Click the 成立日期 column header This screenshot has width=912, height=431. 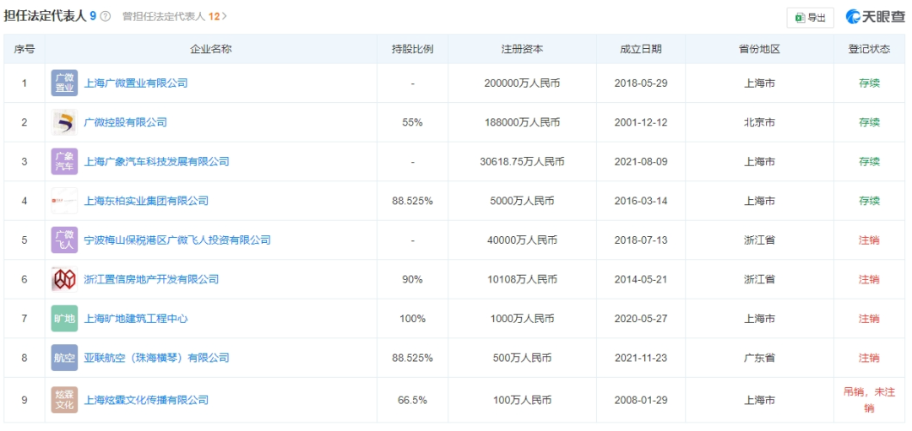pos(640,49)
